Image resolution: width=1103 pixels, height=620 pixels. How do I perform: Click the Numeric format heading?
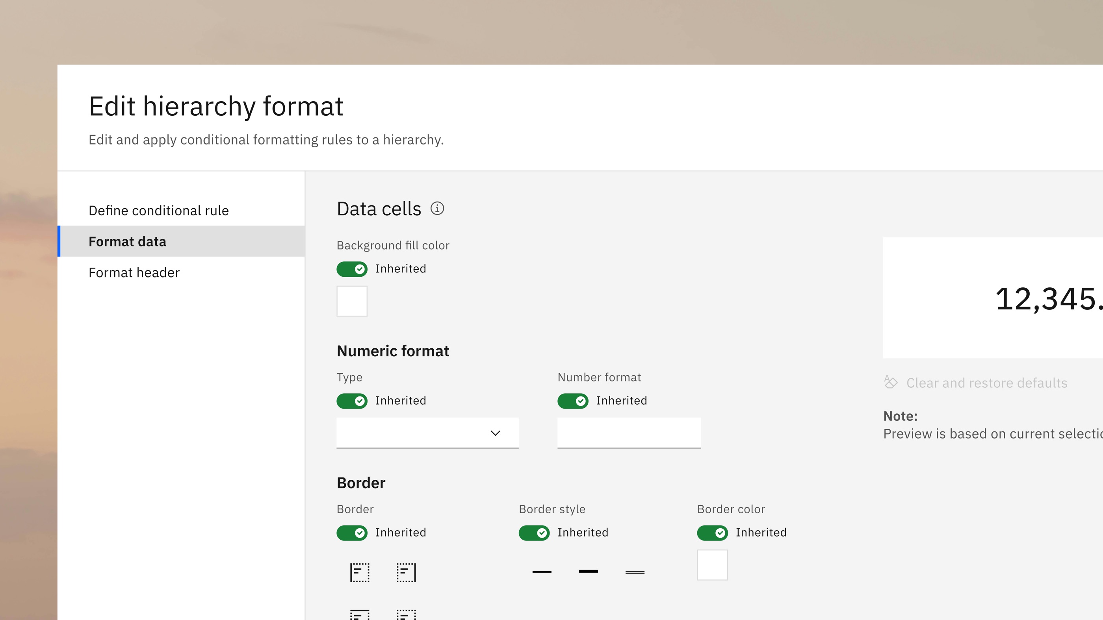[393, 351]
